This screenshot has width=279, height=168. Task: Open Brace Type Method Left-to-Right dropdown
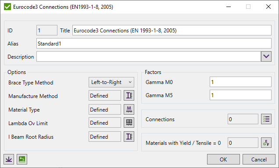point(111,82)
